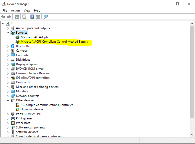The image size is (195, 144).
Task: Select the Keyboards category label
Action: pyautogui.click(x=23, y=82)
